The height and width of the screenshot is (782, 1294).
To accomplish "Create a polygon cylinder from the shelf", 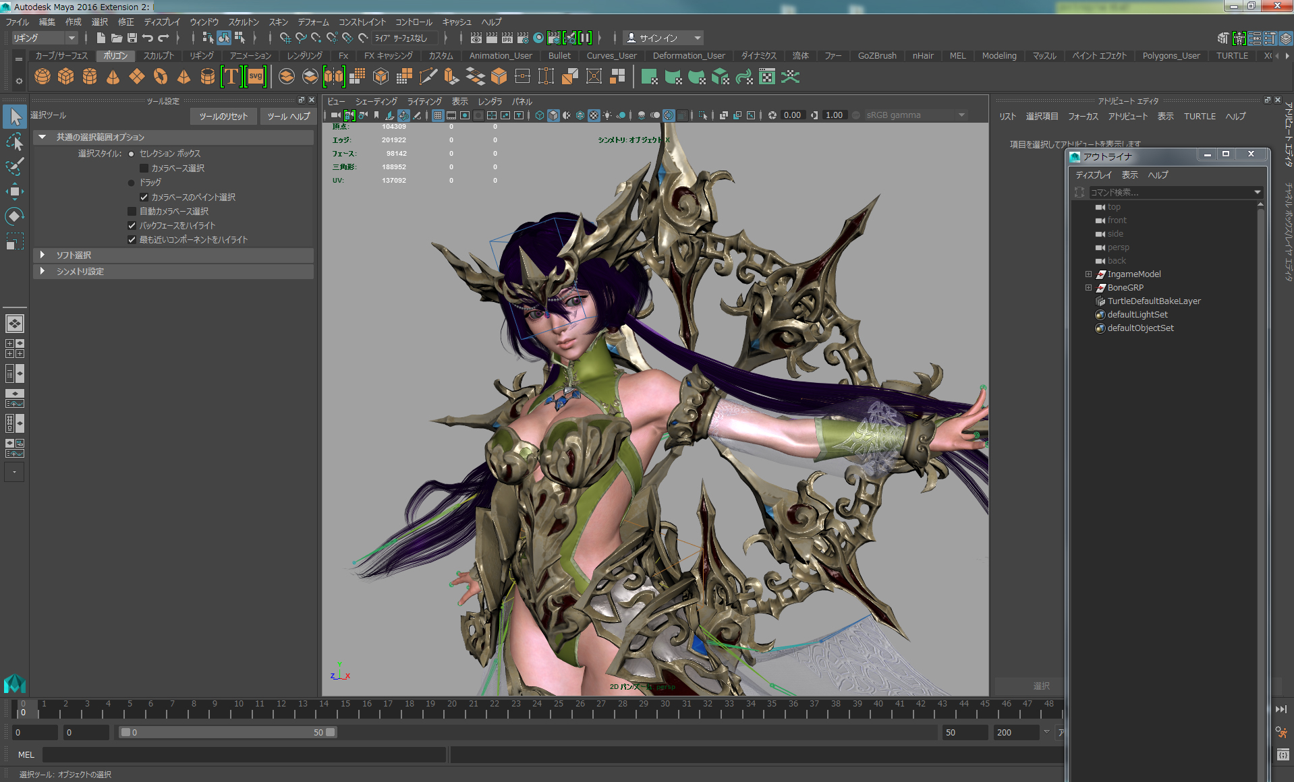I will pyautogui.click(x=90, y=77).
